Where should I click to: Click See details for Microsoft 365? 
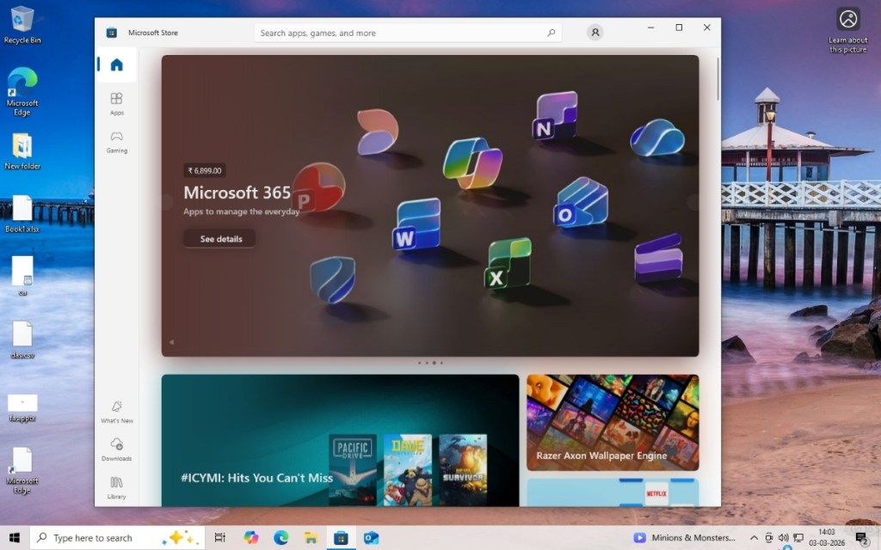[x=219, y=239]
